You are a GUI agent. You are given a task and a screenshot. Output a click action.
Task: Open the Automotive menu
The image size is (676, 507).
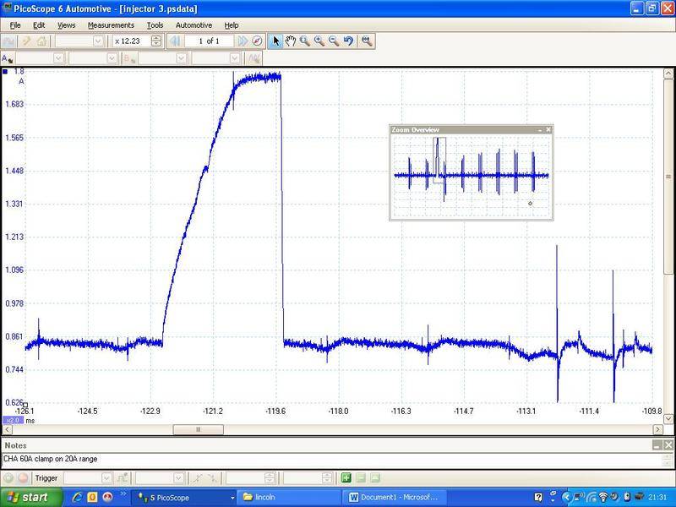(x=194, y=25)
